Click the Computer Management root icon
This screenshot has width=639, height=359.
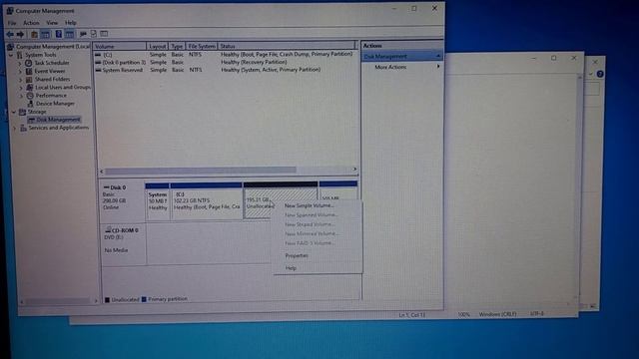(x=11, y=47)
